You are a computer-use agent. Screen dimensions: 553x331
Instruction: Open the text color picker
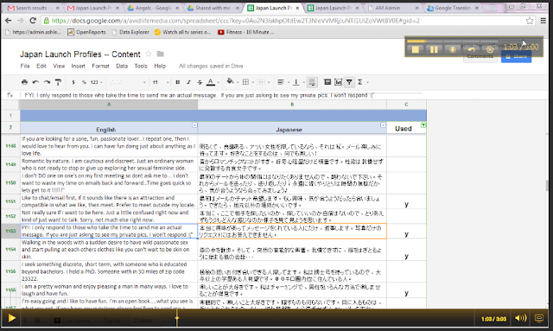[213, 82]
